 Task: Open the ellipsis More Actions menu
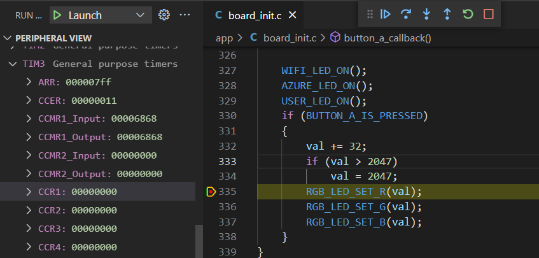pos(185,15)
